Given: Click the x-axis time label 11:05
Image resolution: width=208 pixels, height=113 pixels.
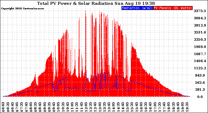Looking at the screenshot, I should (72, 107).
